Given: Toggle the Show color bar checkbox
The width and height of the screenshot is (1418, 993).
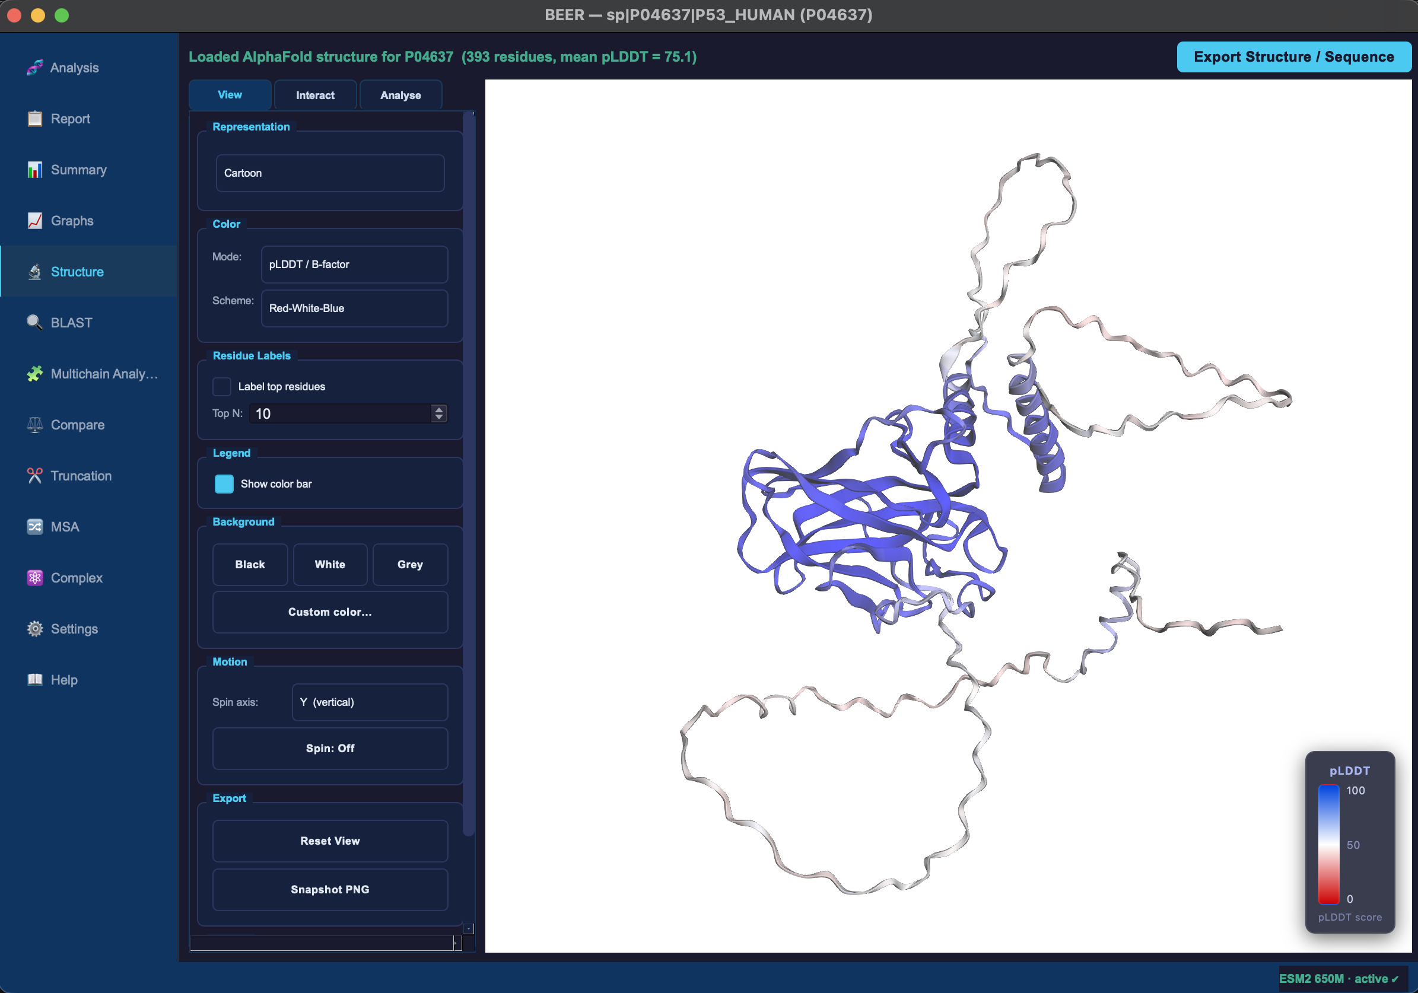Looking at the screenshot, I should (x=224, y=484).
